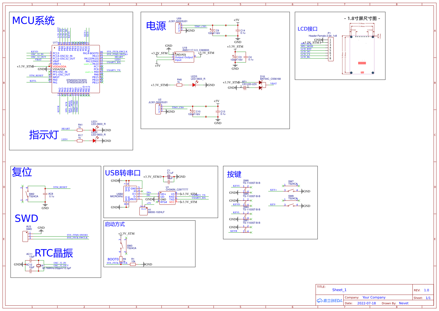
Task: Select the CH340N USB converter chip U1
Action: click(167, 198)
